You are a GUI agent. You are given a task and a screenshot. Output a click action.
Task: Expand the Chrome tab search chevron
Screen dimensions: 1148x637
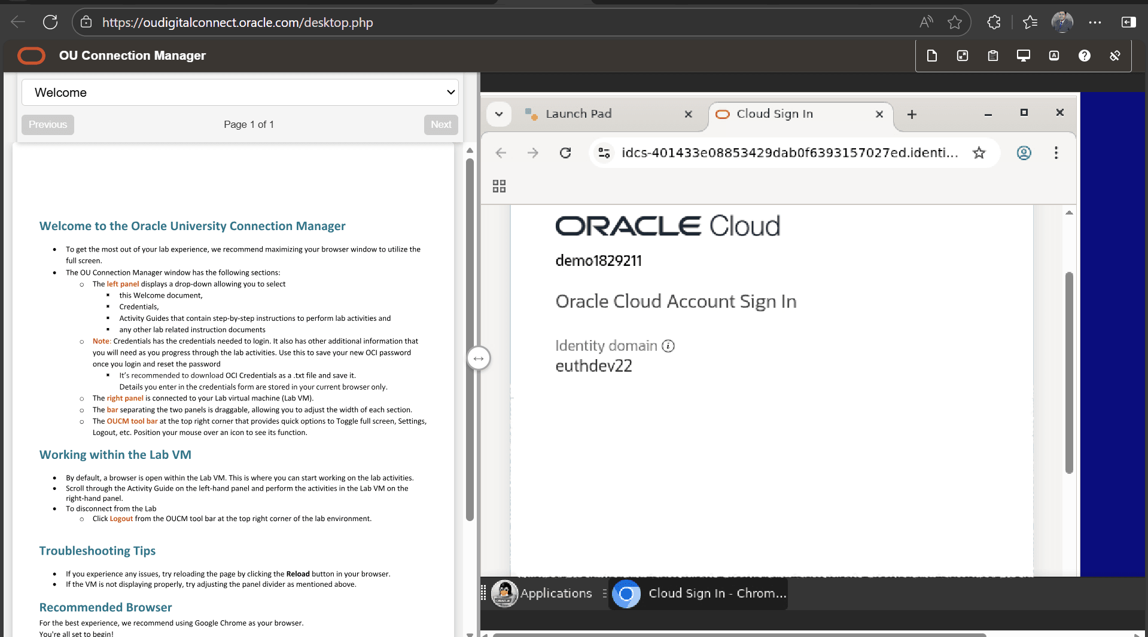point(498,114)
